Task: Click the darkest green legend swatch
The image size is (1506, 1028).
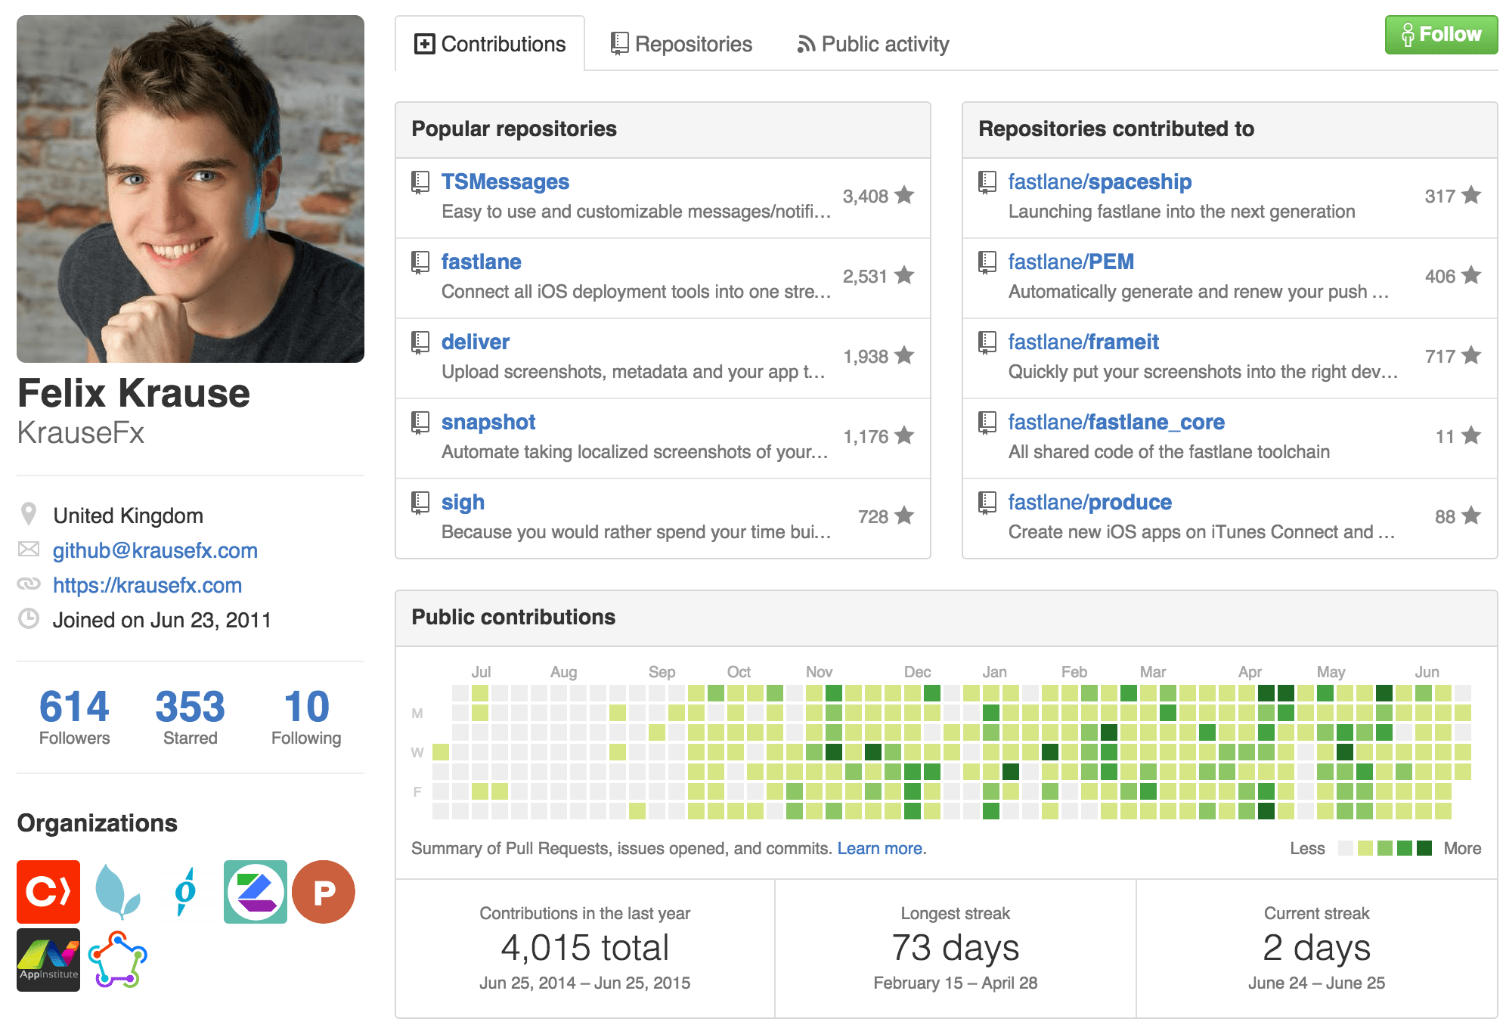Action: click(x=1424, y=848)
